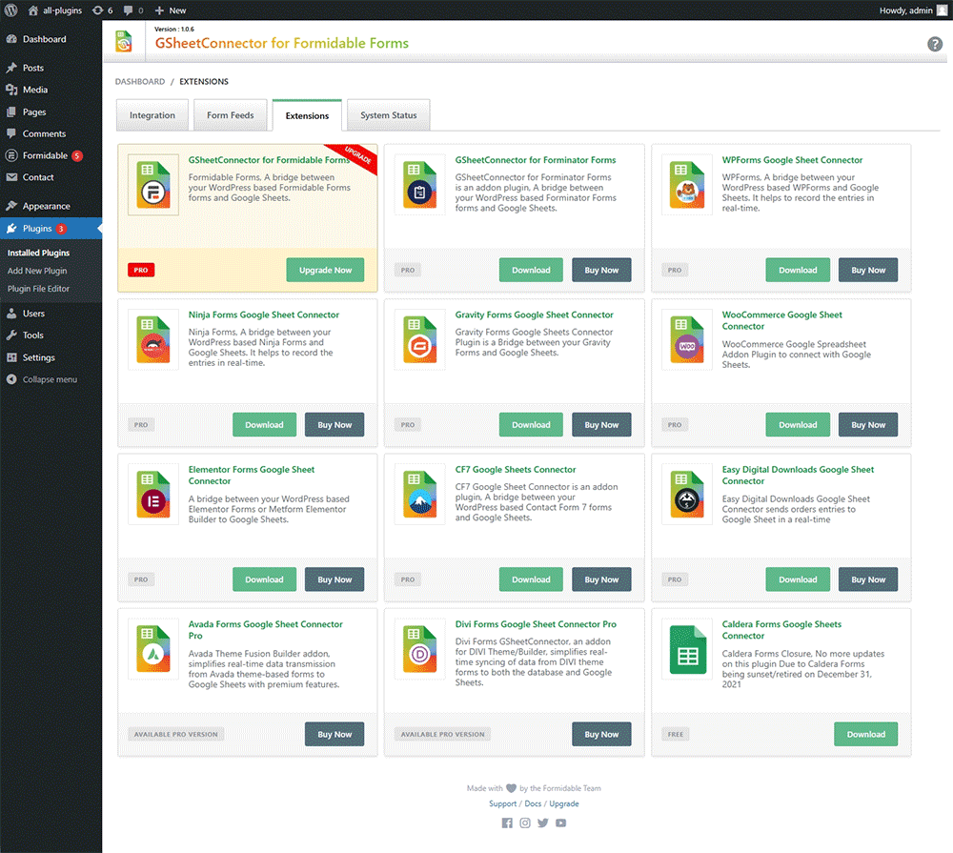Open Add New Plugin submenu
The height and width of the screenshot is (853, 953).
point(37,271)
